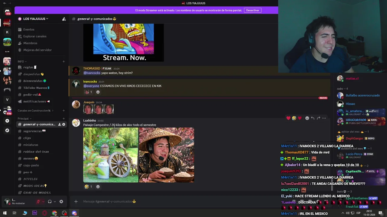Click the invite people icon beside server name
Viewport: 387px width, 217px height.
click(x=64, y=19)
